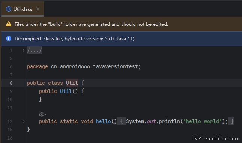Image resolution: width=242 pixels, height=143 pixels.
Task: Click the folded opening brace after hello()
Action: (x=122, y=121)
